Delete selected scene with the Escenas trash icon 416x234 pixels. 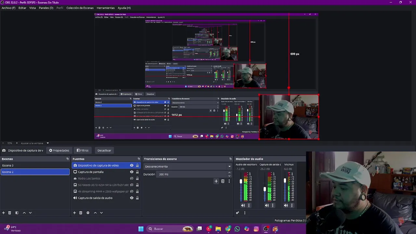tap(10, 213)
